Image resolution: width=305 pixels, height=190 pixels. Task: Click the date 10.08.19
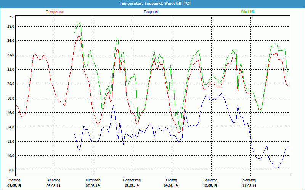point(210,186)
